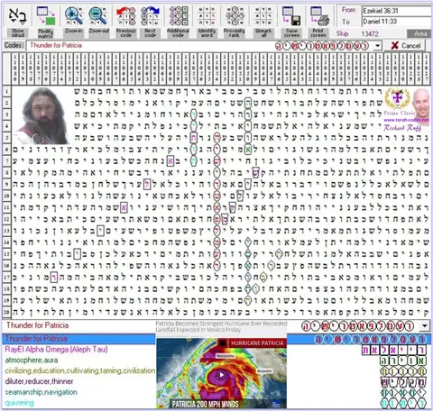433x411 pixels.
Task: Select matrix row number 15
Action: pyautogui.click(x=7, y=254)
